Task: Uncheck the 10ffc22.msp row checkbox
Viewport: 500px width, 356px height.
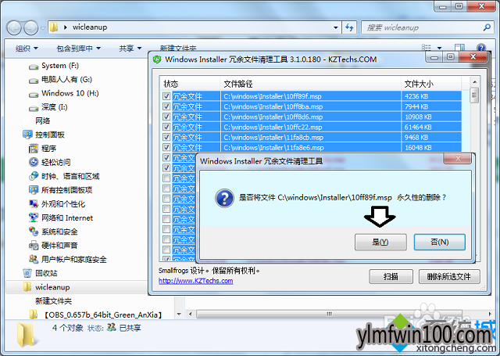Action: pos(166,127)
